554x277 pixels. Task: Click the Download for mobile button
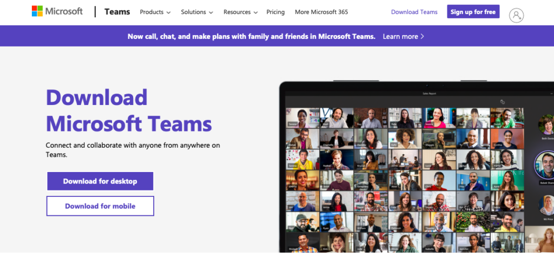click(100, 206)
